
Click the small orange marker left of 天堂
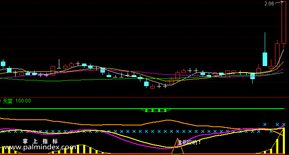(0, 100)
